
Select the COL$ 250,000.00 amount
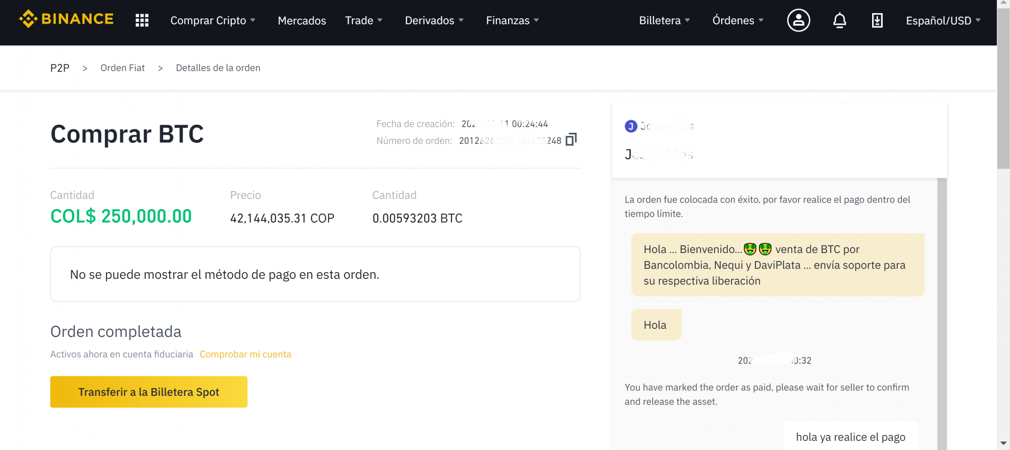tap(121, 217)
